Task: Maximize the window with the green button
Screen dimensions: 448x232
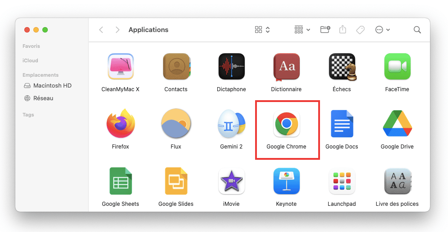Action: (45, 30)
